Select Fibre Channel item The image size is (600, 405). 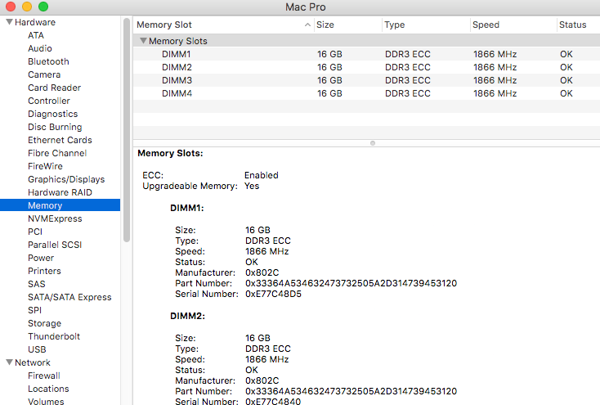(x=57, y=153)
